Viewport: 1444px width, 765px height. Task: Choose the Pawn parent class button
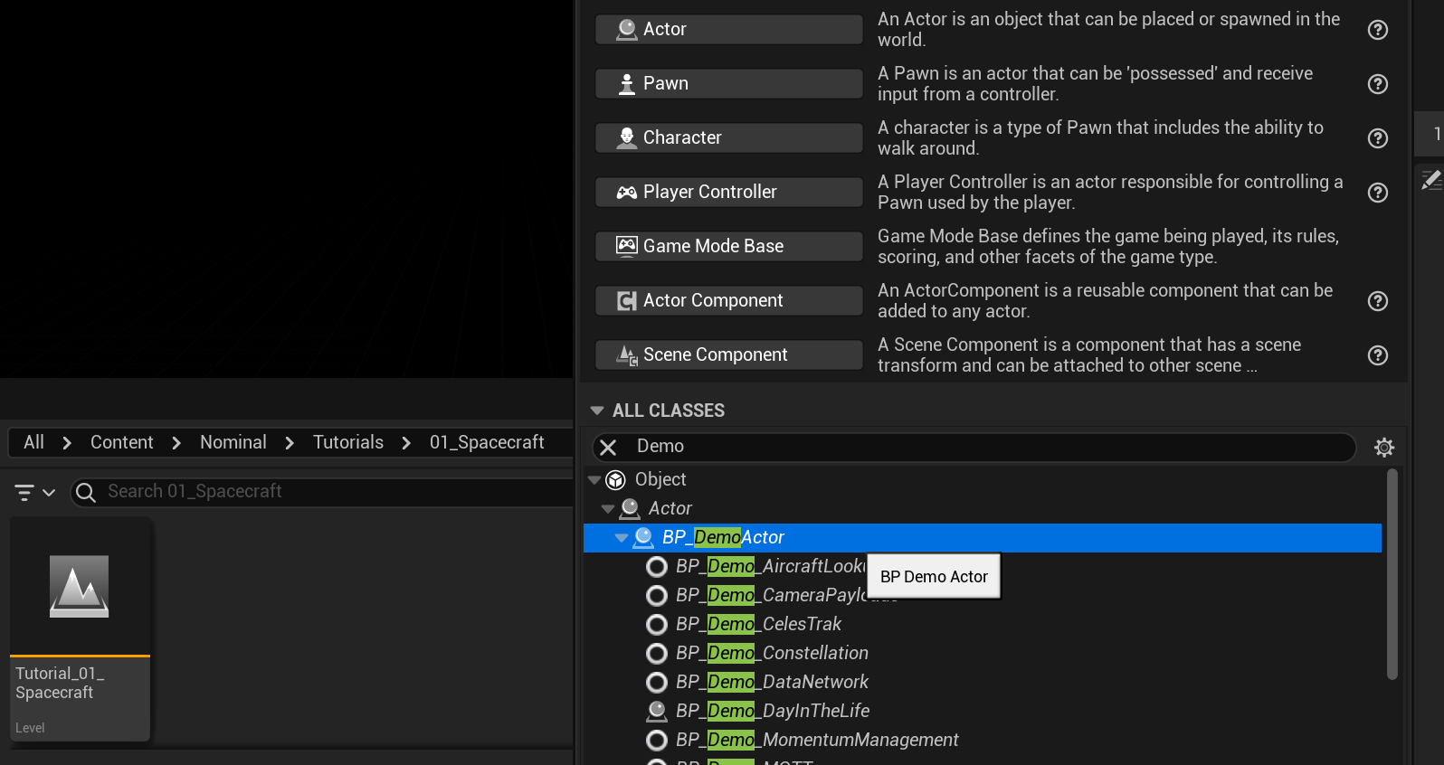pyautogui.click(x=728, y=83)
